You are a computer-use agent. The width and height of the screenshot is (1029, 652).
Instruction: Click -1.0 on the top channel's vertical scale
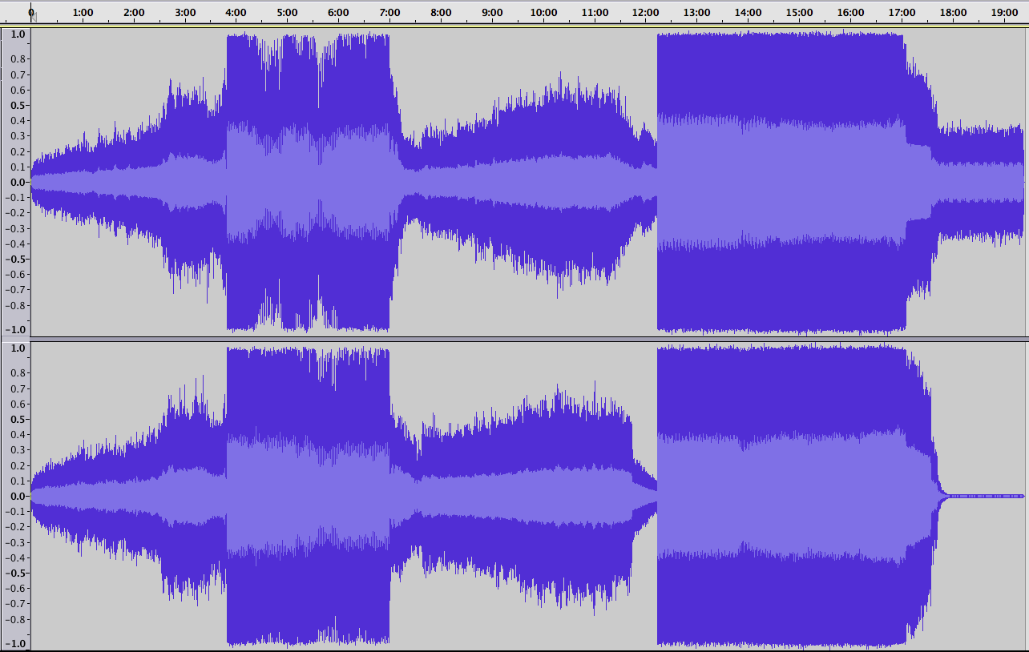[16, 329]
